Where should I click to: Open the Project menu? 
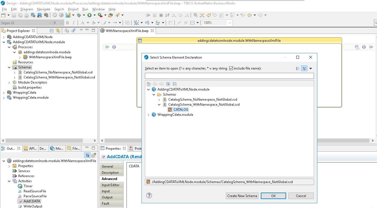[73, 9]
